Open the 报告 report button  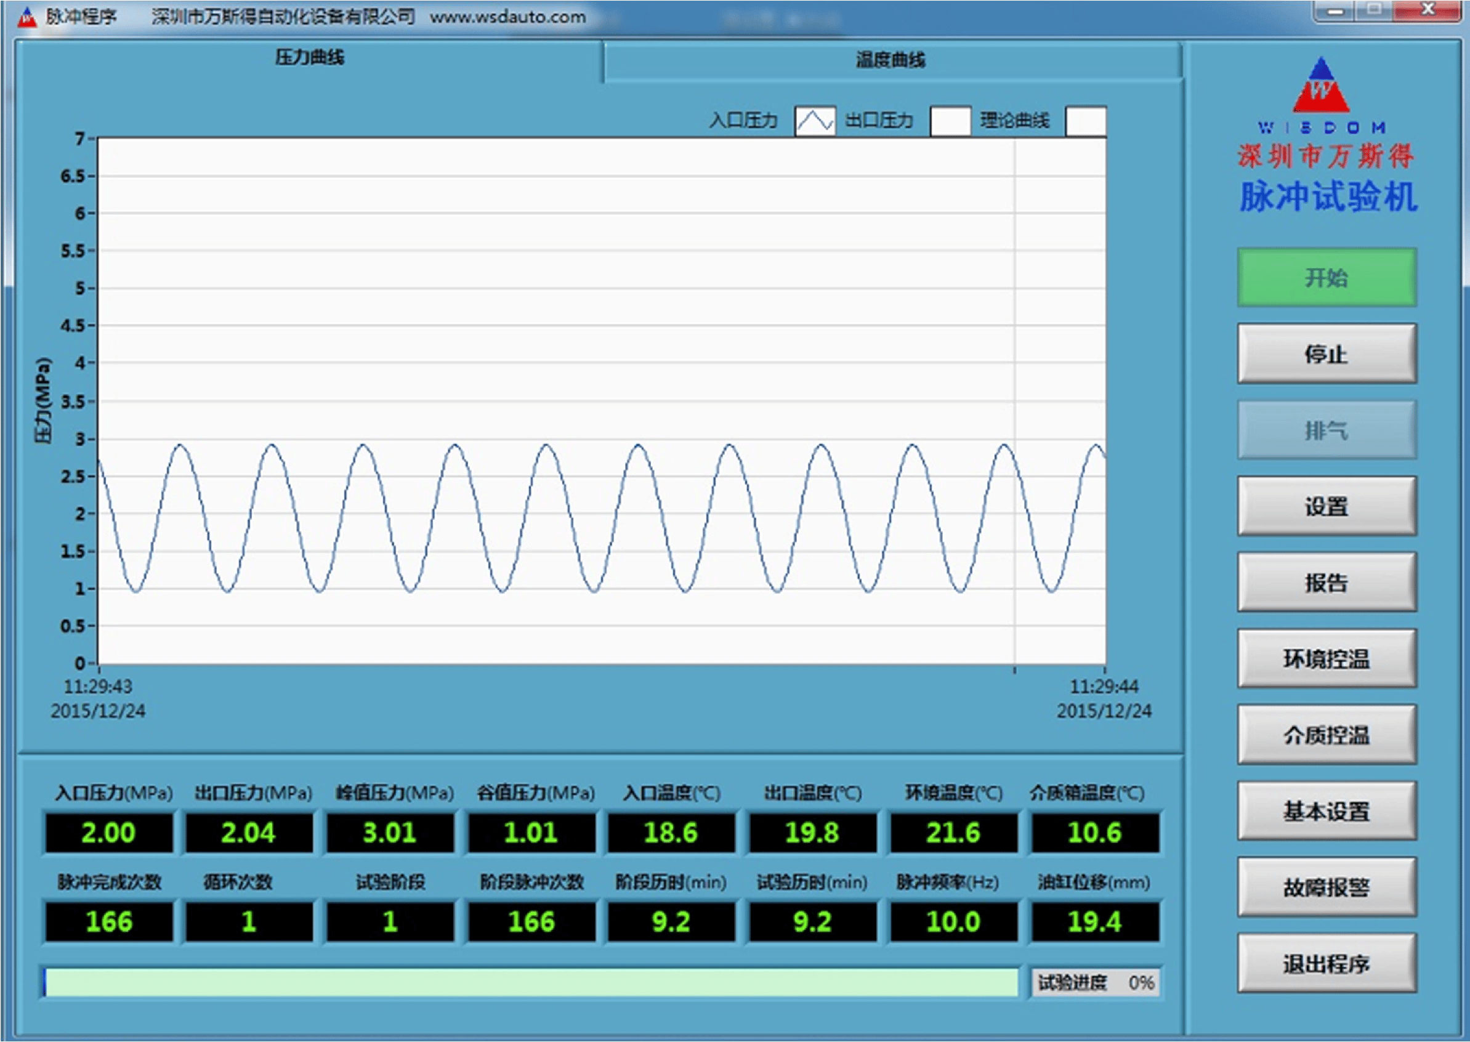[x=1327, y=583]
